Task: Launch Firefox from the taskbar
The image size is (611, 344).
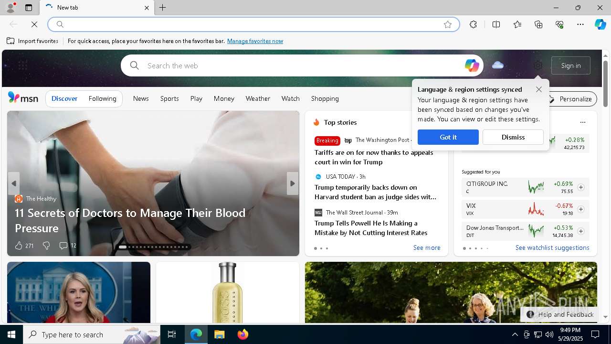Action: click(x=242, y=334)
